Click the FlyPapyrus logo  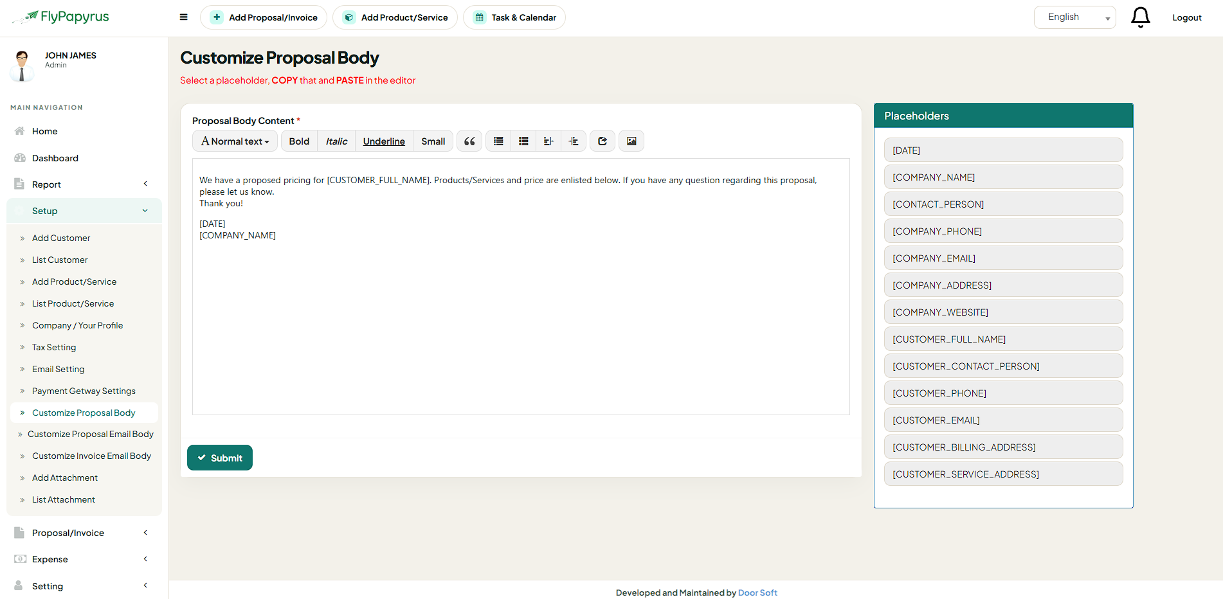point(61,17)
